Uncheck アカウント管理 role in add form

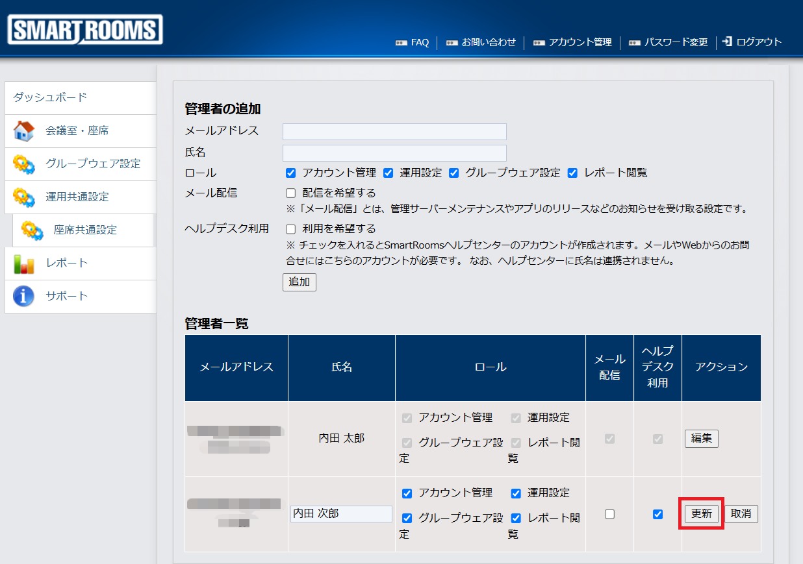(x=291, y=173)
